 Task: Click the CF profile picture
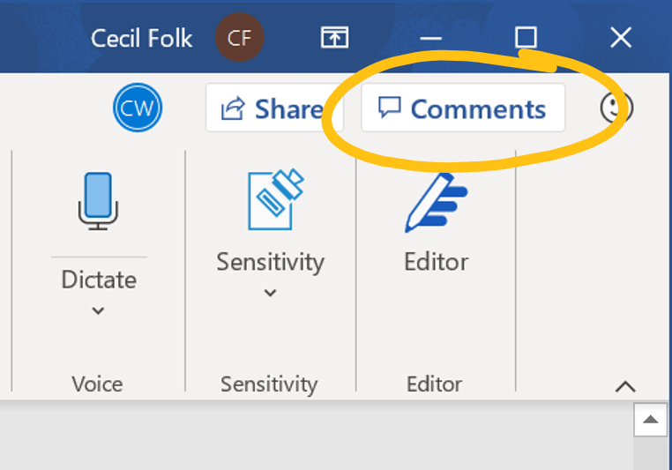[x=239, y=38]
